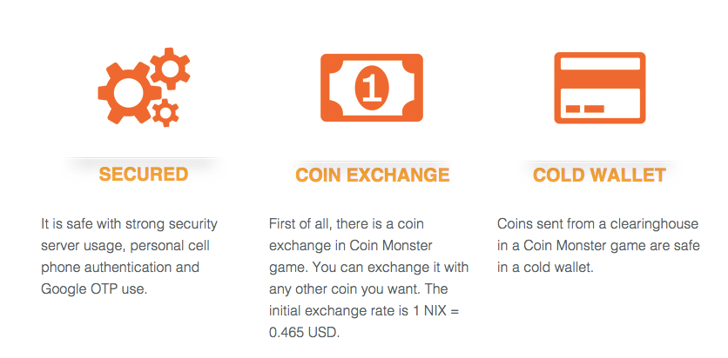Click the Google OTP use text
Screen dimensions: 728x358
point(94,289)
